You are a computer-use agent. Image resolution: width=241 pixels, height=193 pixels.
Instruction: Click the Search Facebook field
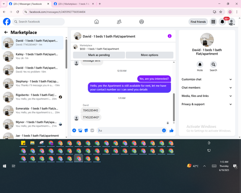39,22
